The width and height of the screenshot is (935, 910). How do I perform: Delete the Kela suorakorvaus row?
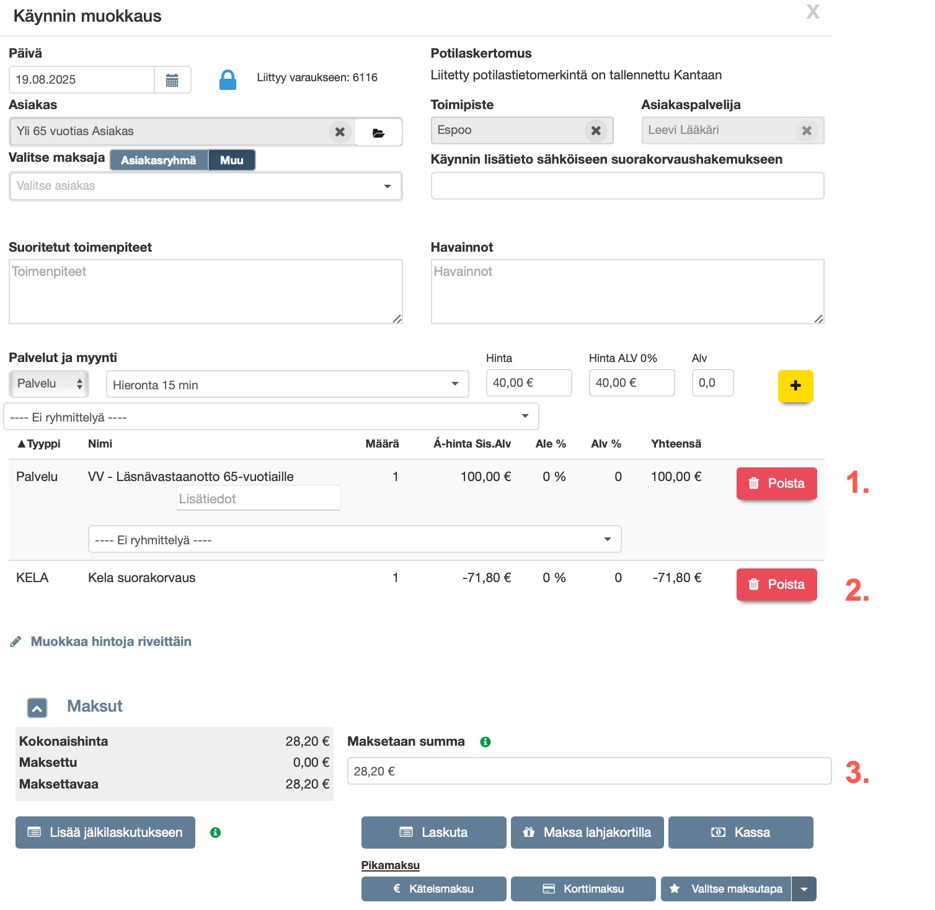click(x=776, y=585)
